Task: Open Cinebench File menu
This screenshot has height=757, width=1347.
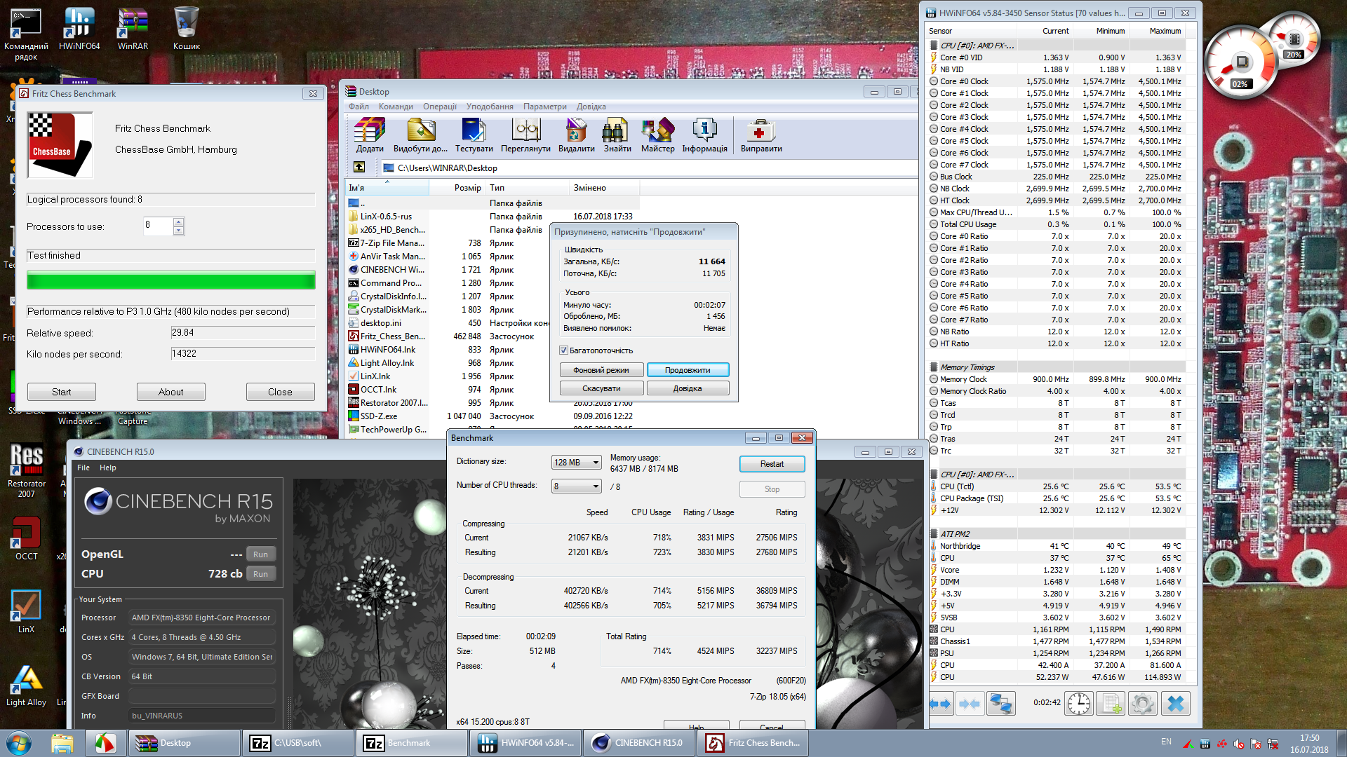Action: (x=83, y=468)
